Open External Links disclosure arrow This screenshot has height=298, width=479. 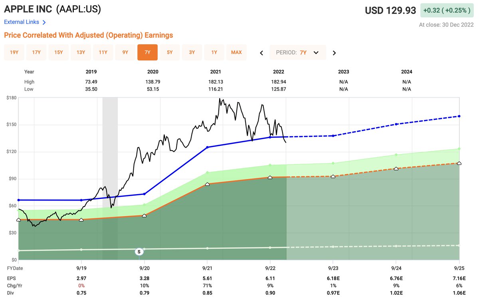tap(44, 22)
